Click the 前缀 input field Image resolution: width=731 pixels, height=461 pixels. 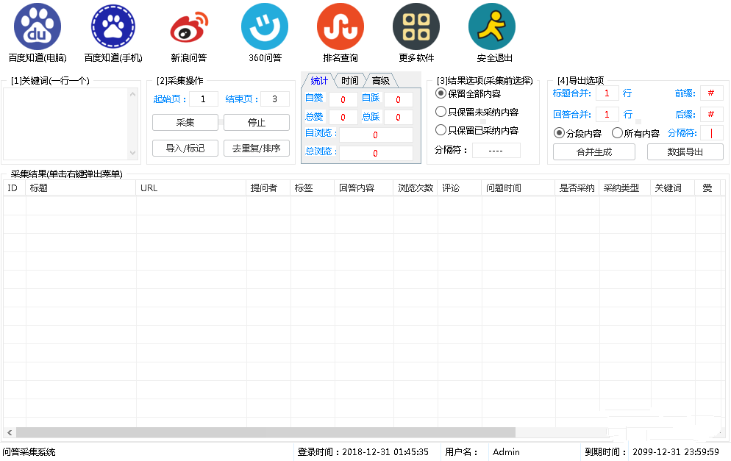(711, 93)
